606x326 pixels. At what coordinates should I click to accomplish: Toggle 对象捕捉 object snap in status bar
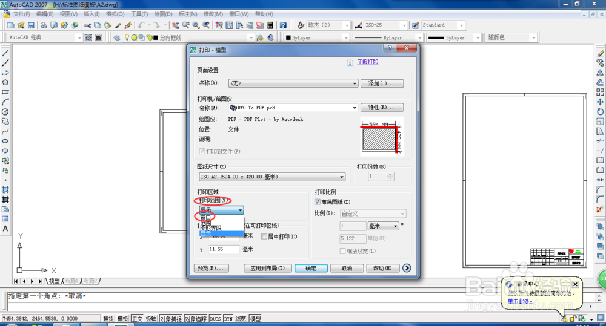171,319
